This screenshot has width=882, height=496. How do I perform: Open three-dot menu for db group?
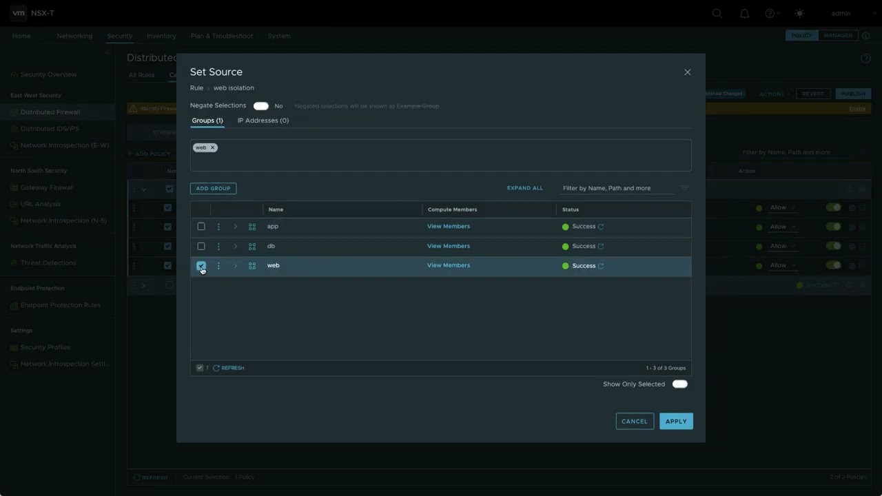click(218, 246)
